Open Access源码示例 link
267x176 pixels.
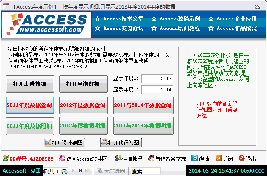pos(180,18)
